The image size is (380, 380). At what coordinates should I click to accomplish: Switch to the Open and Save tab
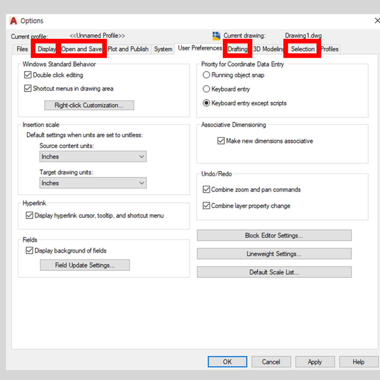82,49
